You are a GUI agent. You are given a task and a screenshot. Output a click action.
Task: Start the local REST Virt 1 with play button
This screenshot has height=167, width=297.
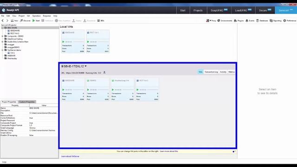click(x=88, y=42)
